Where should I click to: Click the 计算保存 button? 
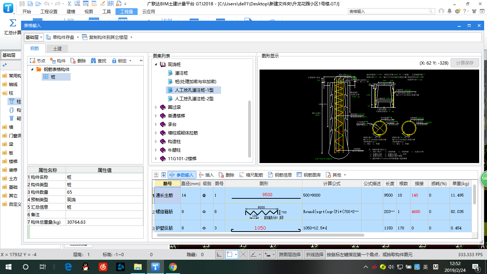click(x=465, y=63)
